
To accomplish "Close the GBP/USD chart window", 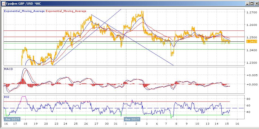I will click(x=255, y=4).
